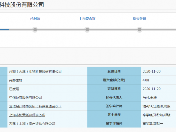This screenshot has width=176, height=132.
Task: Click the 李攀峰,孙矜如,郑璇 lawyers value
Action: (x=157, y=115)
